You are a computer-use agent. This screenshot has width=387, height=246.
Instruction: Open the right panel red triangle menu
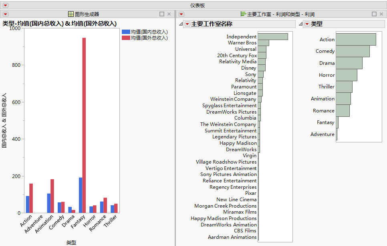tap(181, 14)
